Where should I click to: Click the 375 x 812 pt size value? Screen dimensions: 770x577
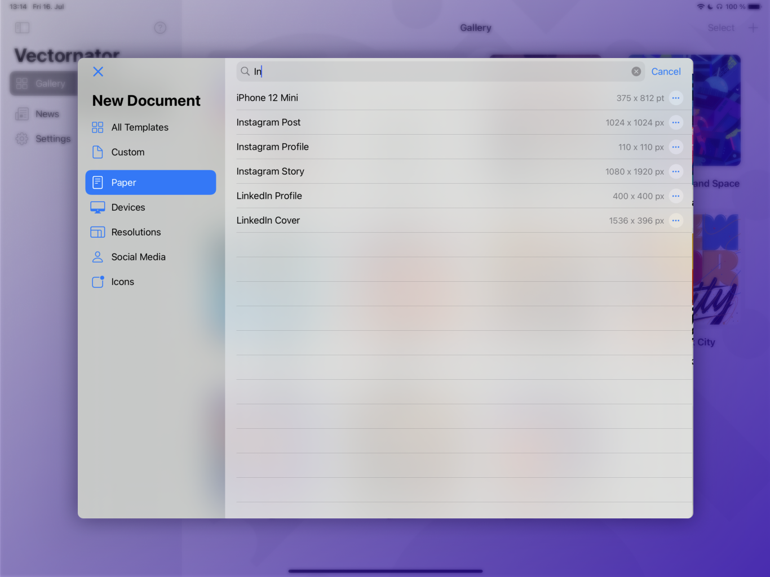click(x=640, y=98)
